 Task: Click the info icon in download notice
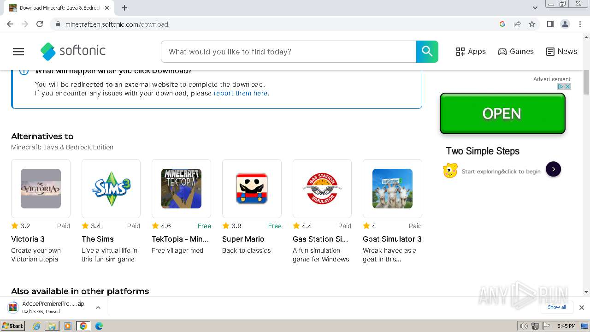24,71
